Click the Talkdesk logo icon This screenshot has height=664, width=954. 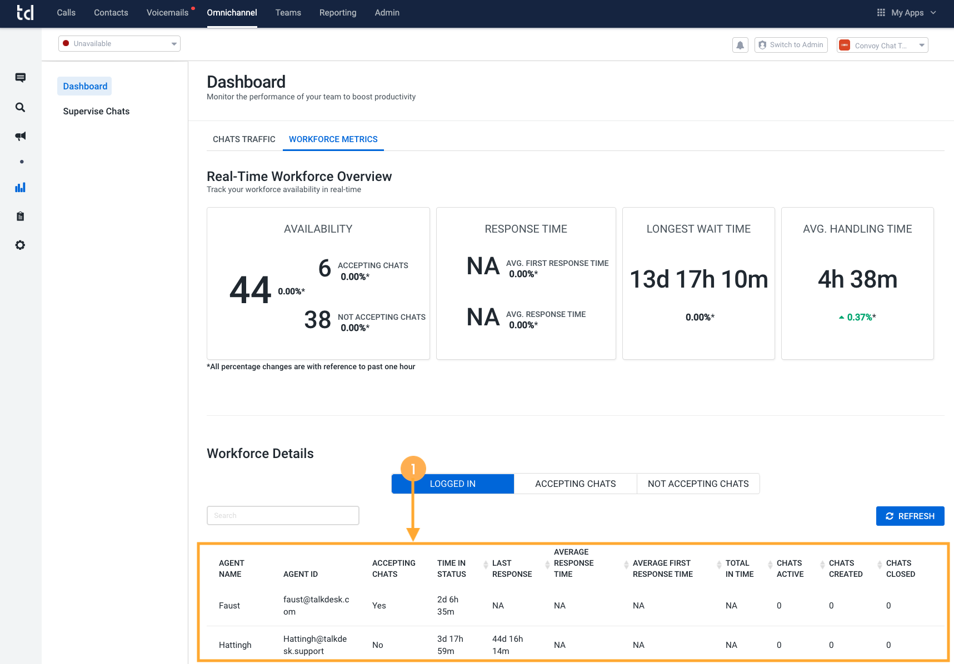coord(25,13)
